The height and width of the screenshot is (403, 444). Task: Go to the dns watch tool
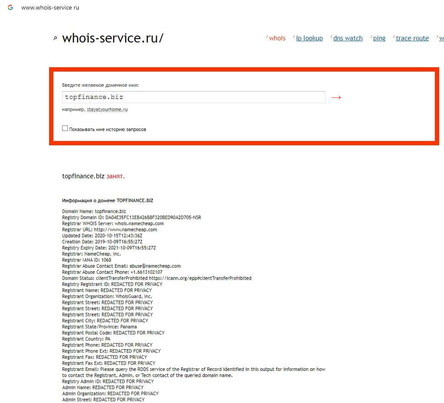point(348,38)
